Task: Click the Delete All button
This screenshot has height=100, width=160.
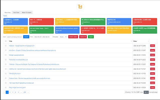Action: pos(83,37)
